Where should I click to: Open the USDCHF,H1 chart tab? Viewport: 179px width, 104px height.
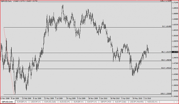36,102
